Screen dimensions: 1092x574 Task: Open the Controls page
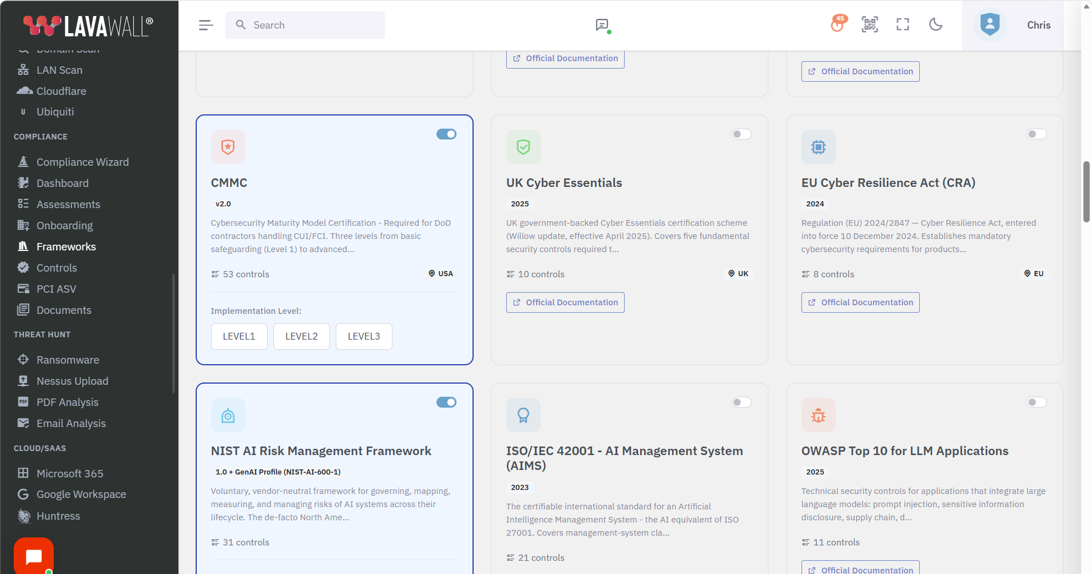(x=57, y=268)
